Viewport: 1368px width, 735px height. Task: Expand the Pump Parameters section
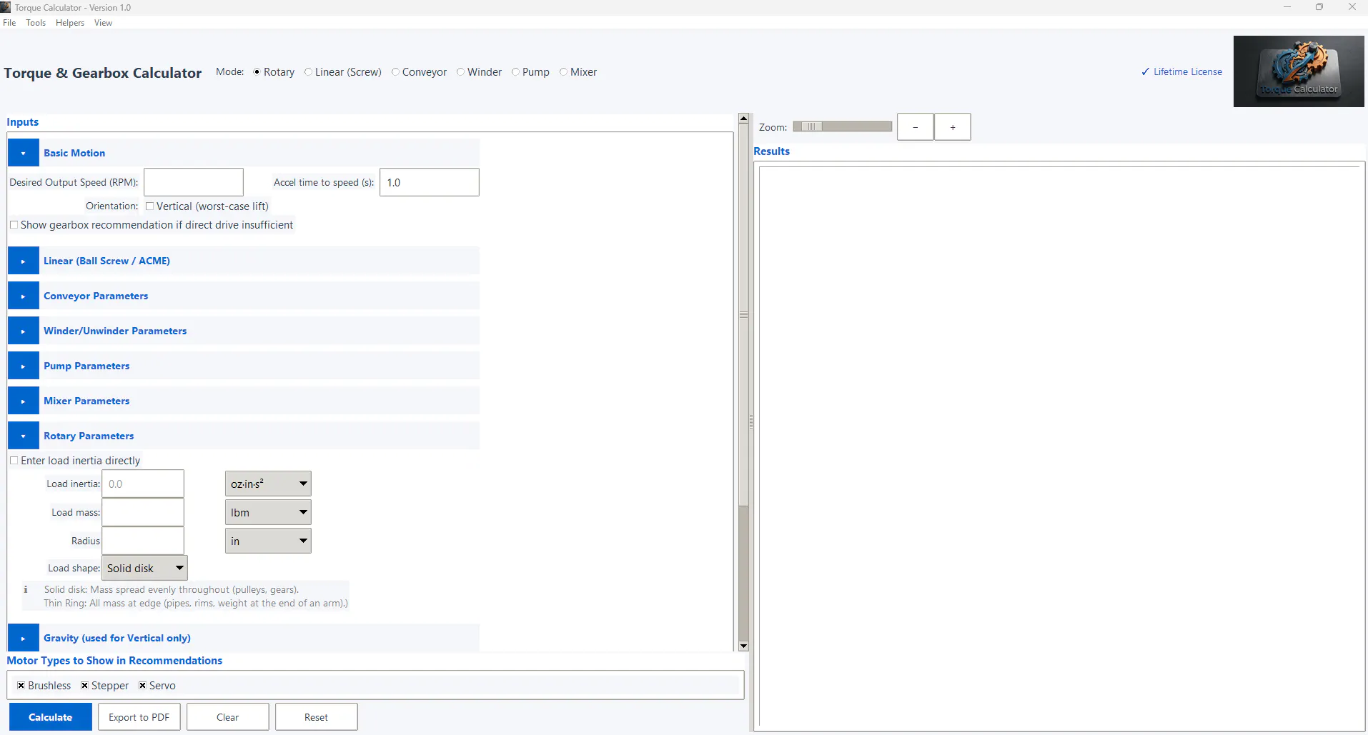[24, 366]
